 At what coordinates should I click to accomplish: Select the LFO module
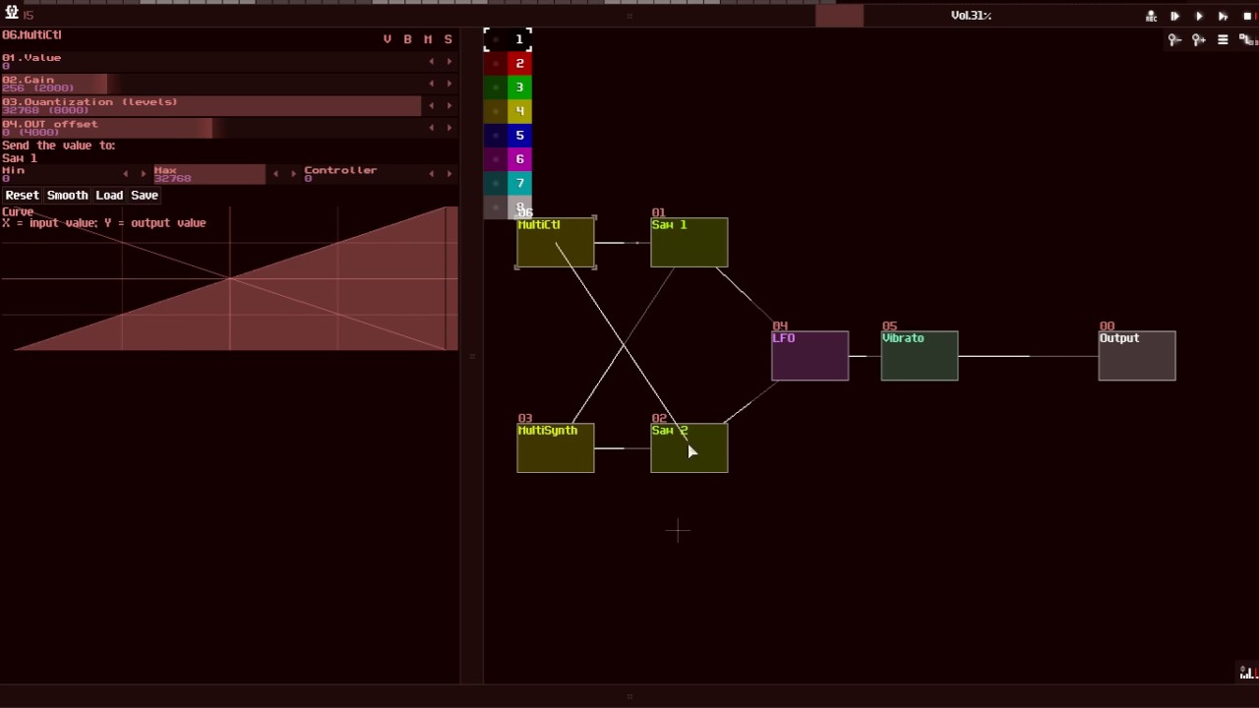810,356
